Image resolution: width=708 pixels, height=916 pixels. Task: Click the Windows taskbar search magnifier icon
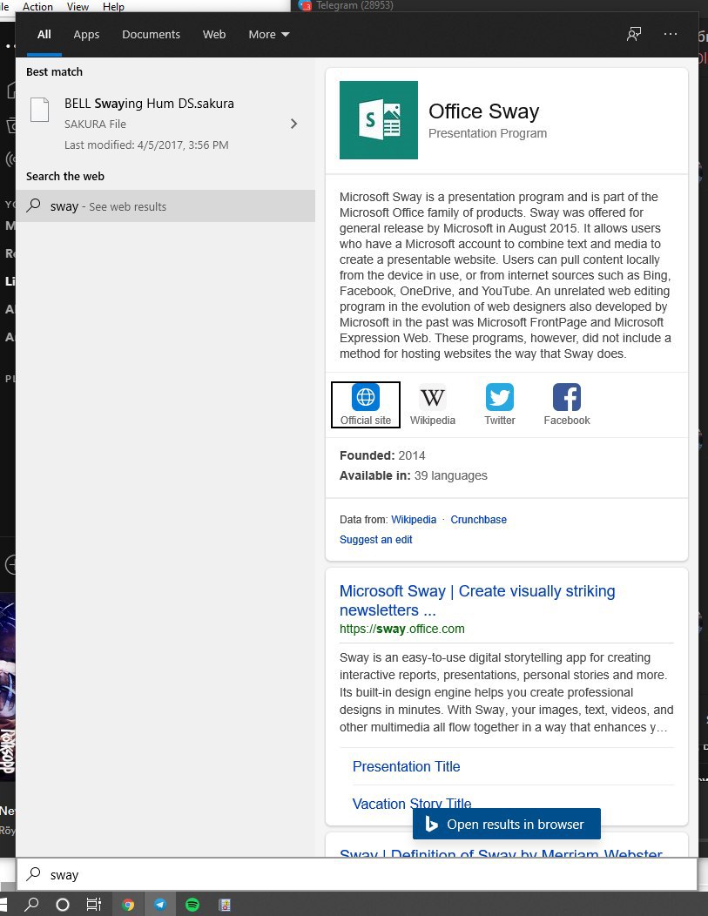tap(31, 905)
